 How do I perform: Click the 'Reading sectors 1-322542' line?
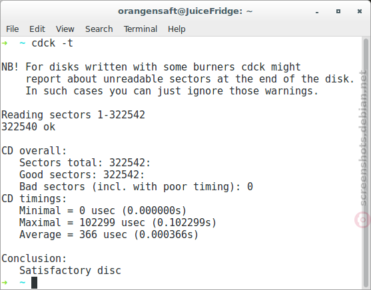pyautogui.click(x=73, y=115)
